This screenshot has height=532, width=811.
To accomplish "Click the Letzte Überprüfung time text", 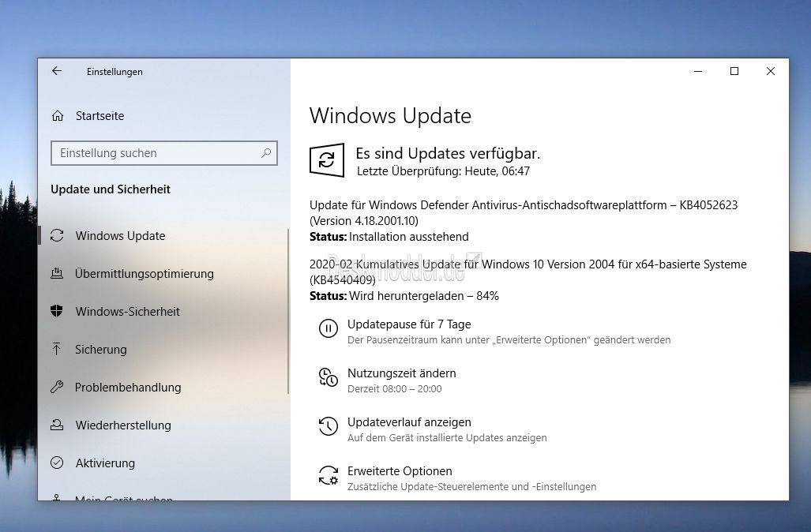I will click(443, 171).
